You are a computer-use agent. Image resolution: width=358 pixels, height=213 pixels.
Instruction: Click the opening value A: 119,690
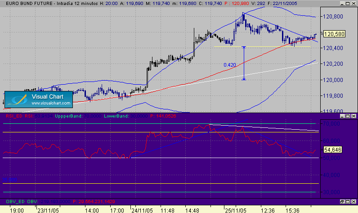click(x=132, y=4)
